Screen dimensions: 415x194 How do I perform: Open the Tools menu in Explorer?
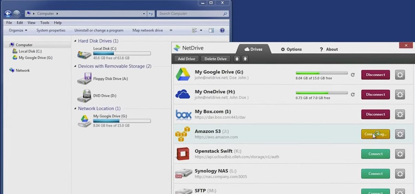click(45, 23)
